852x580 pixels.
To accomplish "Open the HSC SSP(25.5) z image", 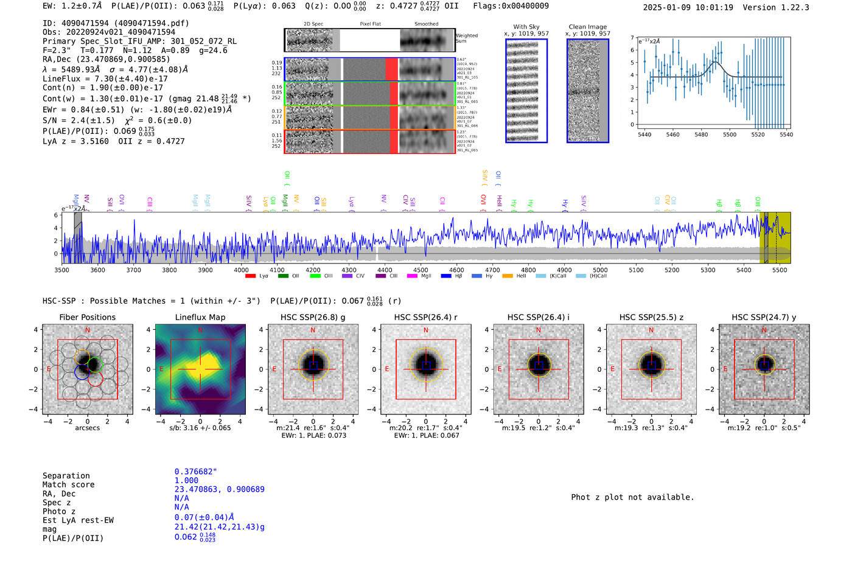I will tap(651, 369).
